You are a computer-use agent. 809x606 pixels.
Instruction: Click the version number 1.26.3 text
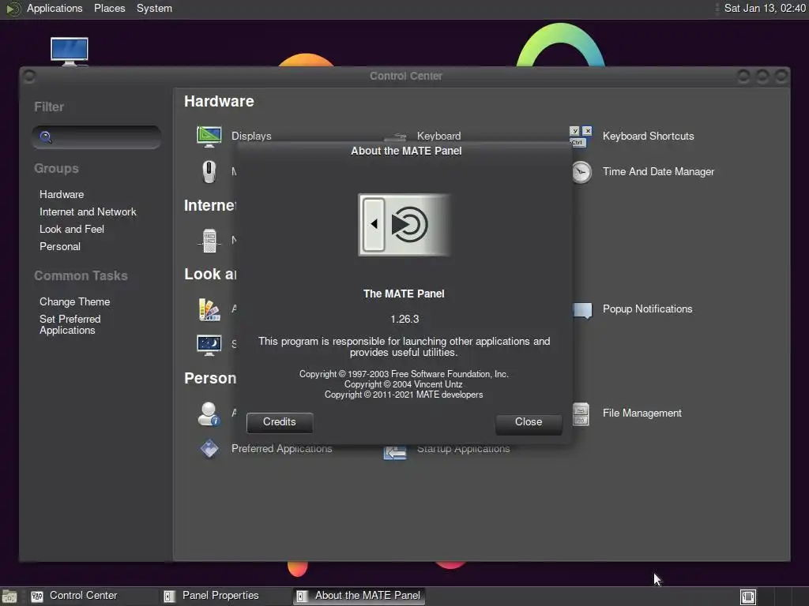coord(404,320)
